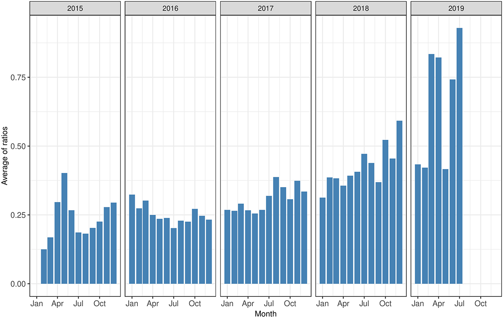Click the 'Month' x-axis title
This screenshot has height=318, width=503.
coord(266,314)
